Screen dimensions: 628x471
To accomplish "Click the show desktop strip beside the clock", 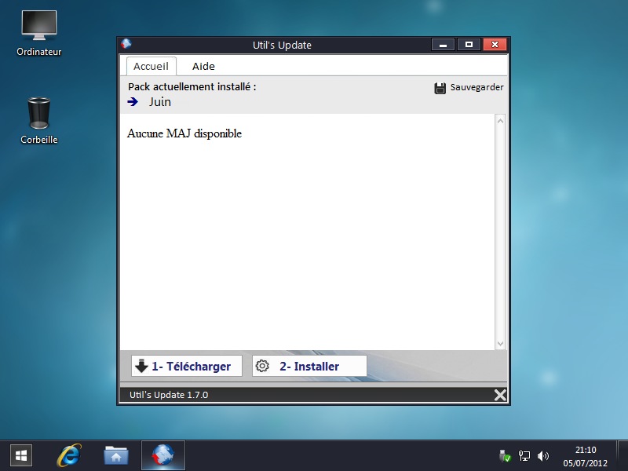I will click(623, 456).
